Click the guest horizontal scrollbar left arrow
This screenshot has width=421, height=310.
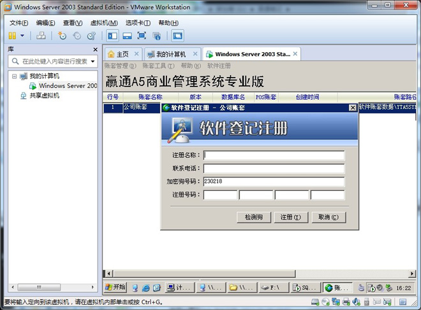click(108, 274)
